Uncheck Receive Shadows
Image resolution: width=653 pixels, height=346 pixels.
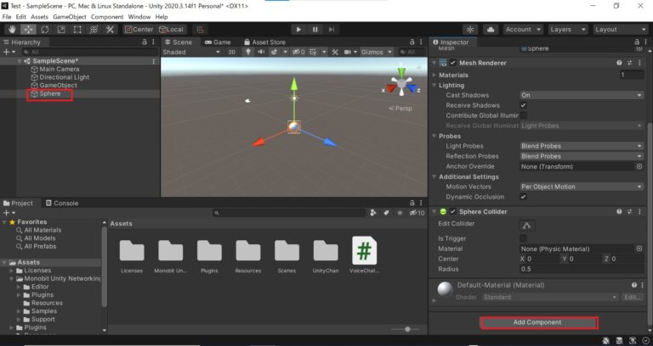coord(523,105)
